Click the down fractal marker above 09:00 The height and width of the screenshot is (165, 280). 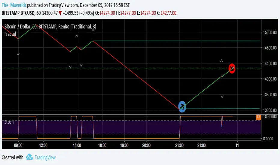(x=18, y=54)
